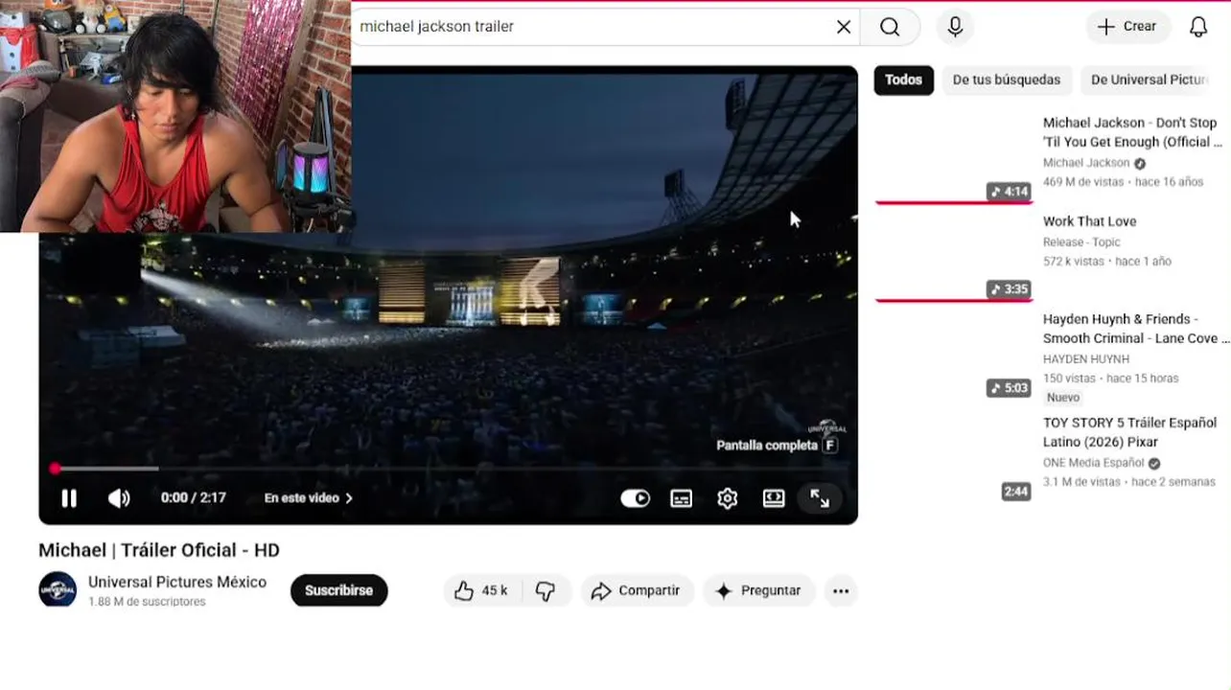Enter full screen mode
Screen dimensions: 1231x690
820,498
